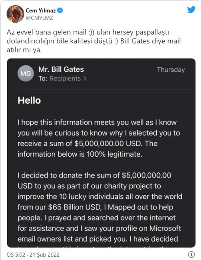Click the Thursday date label

tap(171, 70)
